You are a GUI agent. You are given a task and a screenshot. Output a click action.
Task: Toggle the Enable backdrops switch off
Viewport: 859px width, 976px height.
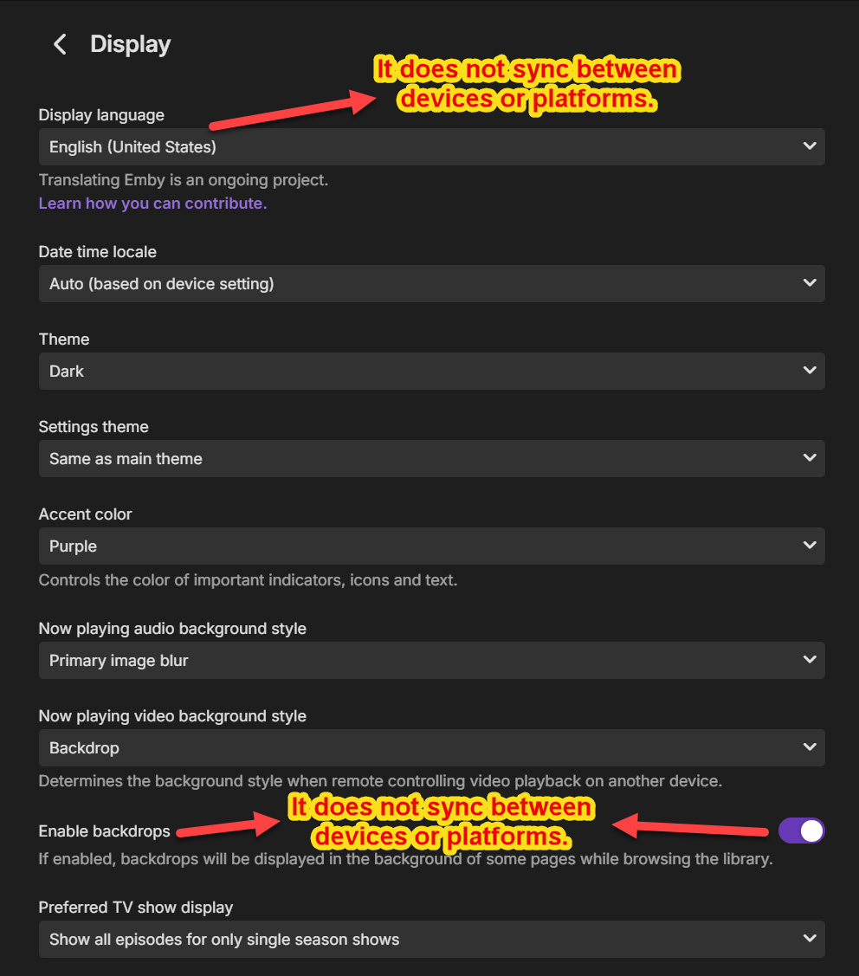[801, 831]
